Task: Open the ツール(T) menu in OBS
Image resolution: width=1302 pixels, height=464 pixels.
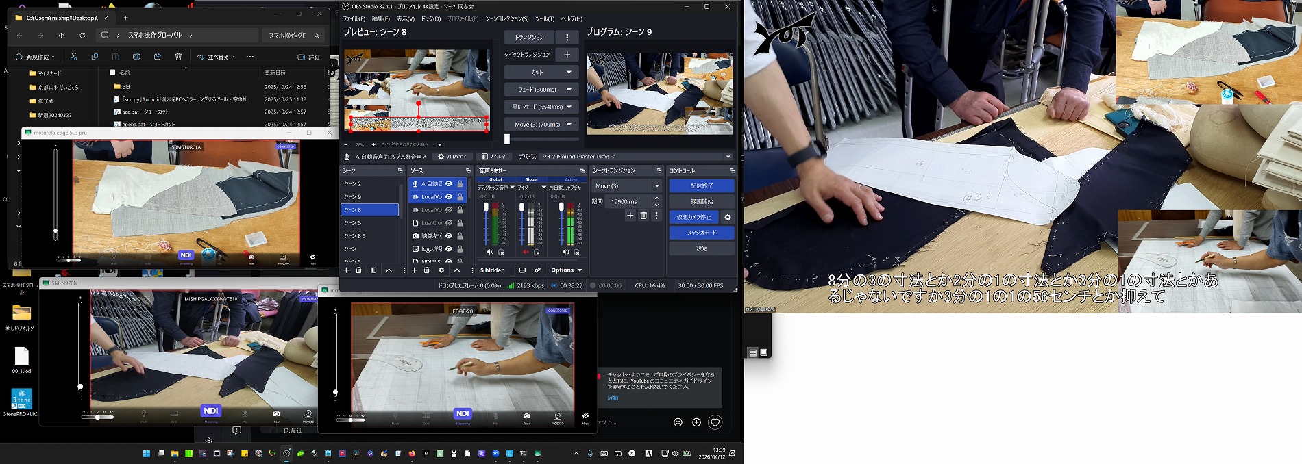Action: coord(545,18)
